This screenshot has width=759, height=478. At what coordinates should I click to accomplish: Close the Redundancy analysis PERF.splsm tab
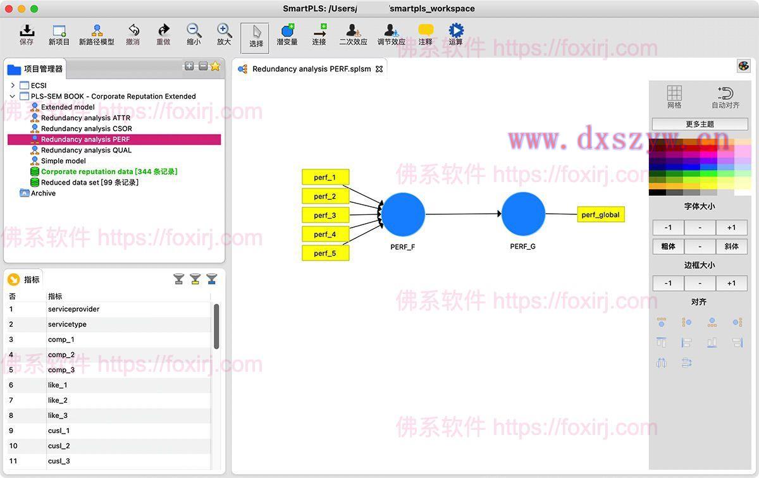(379, 69)
